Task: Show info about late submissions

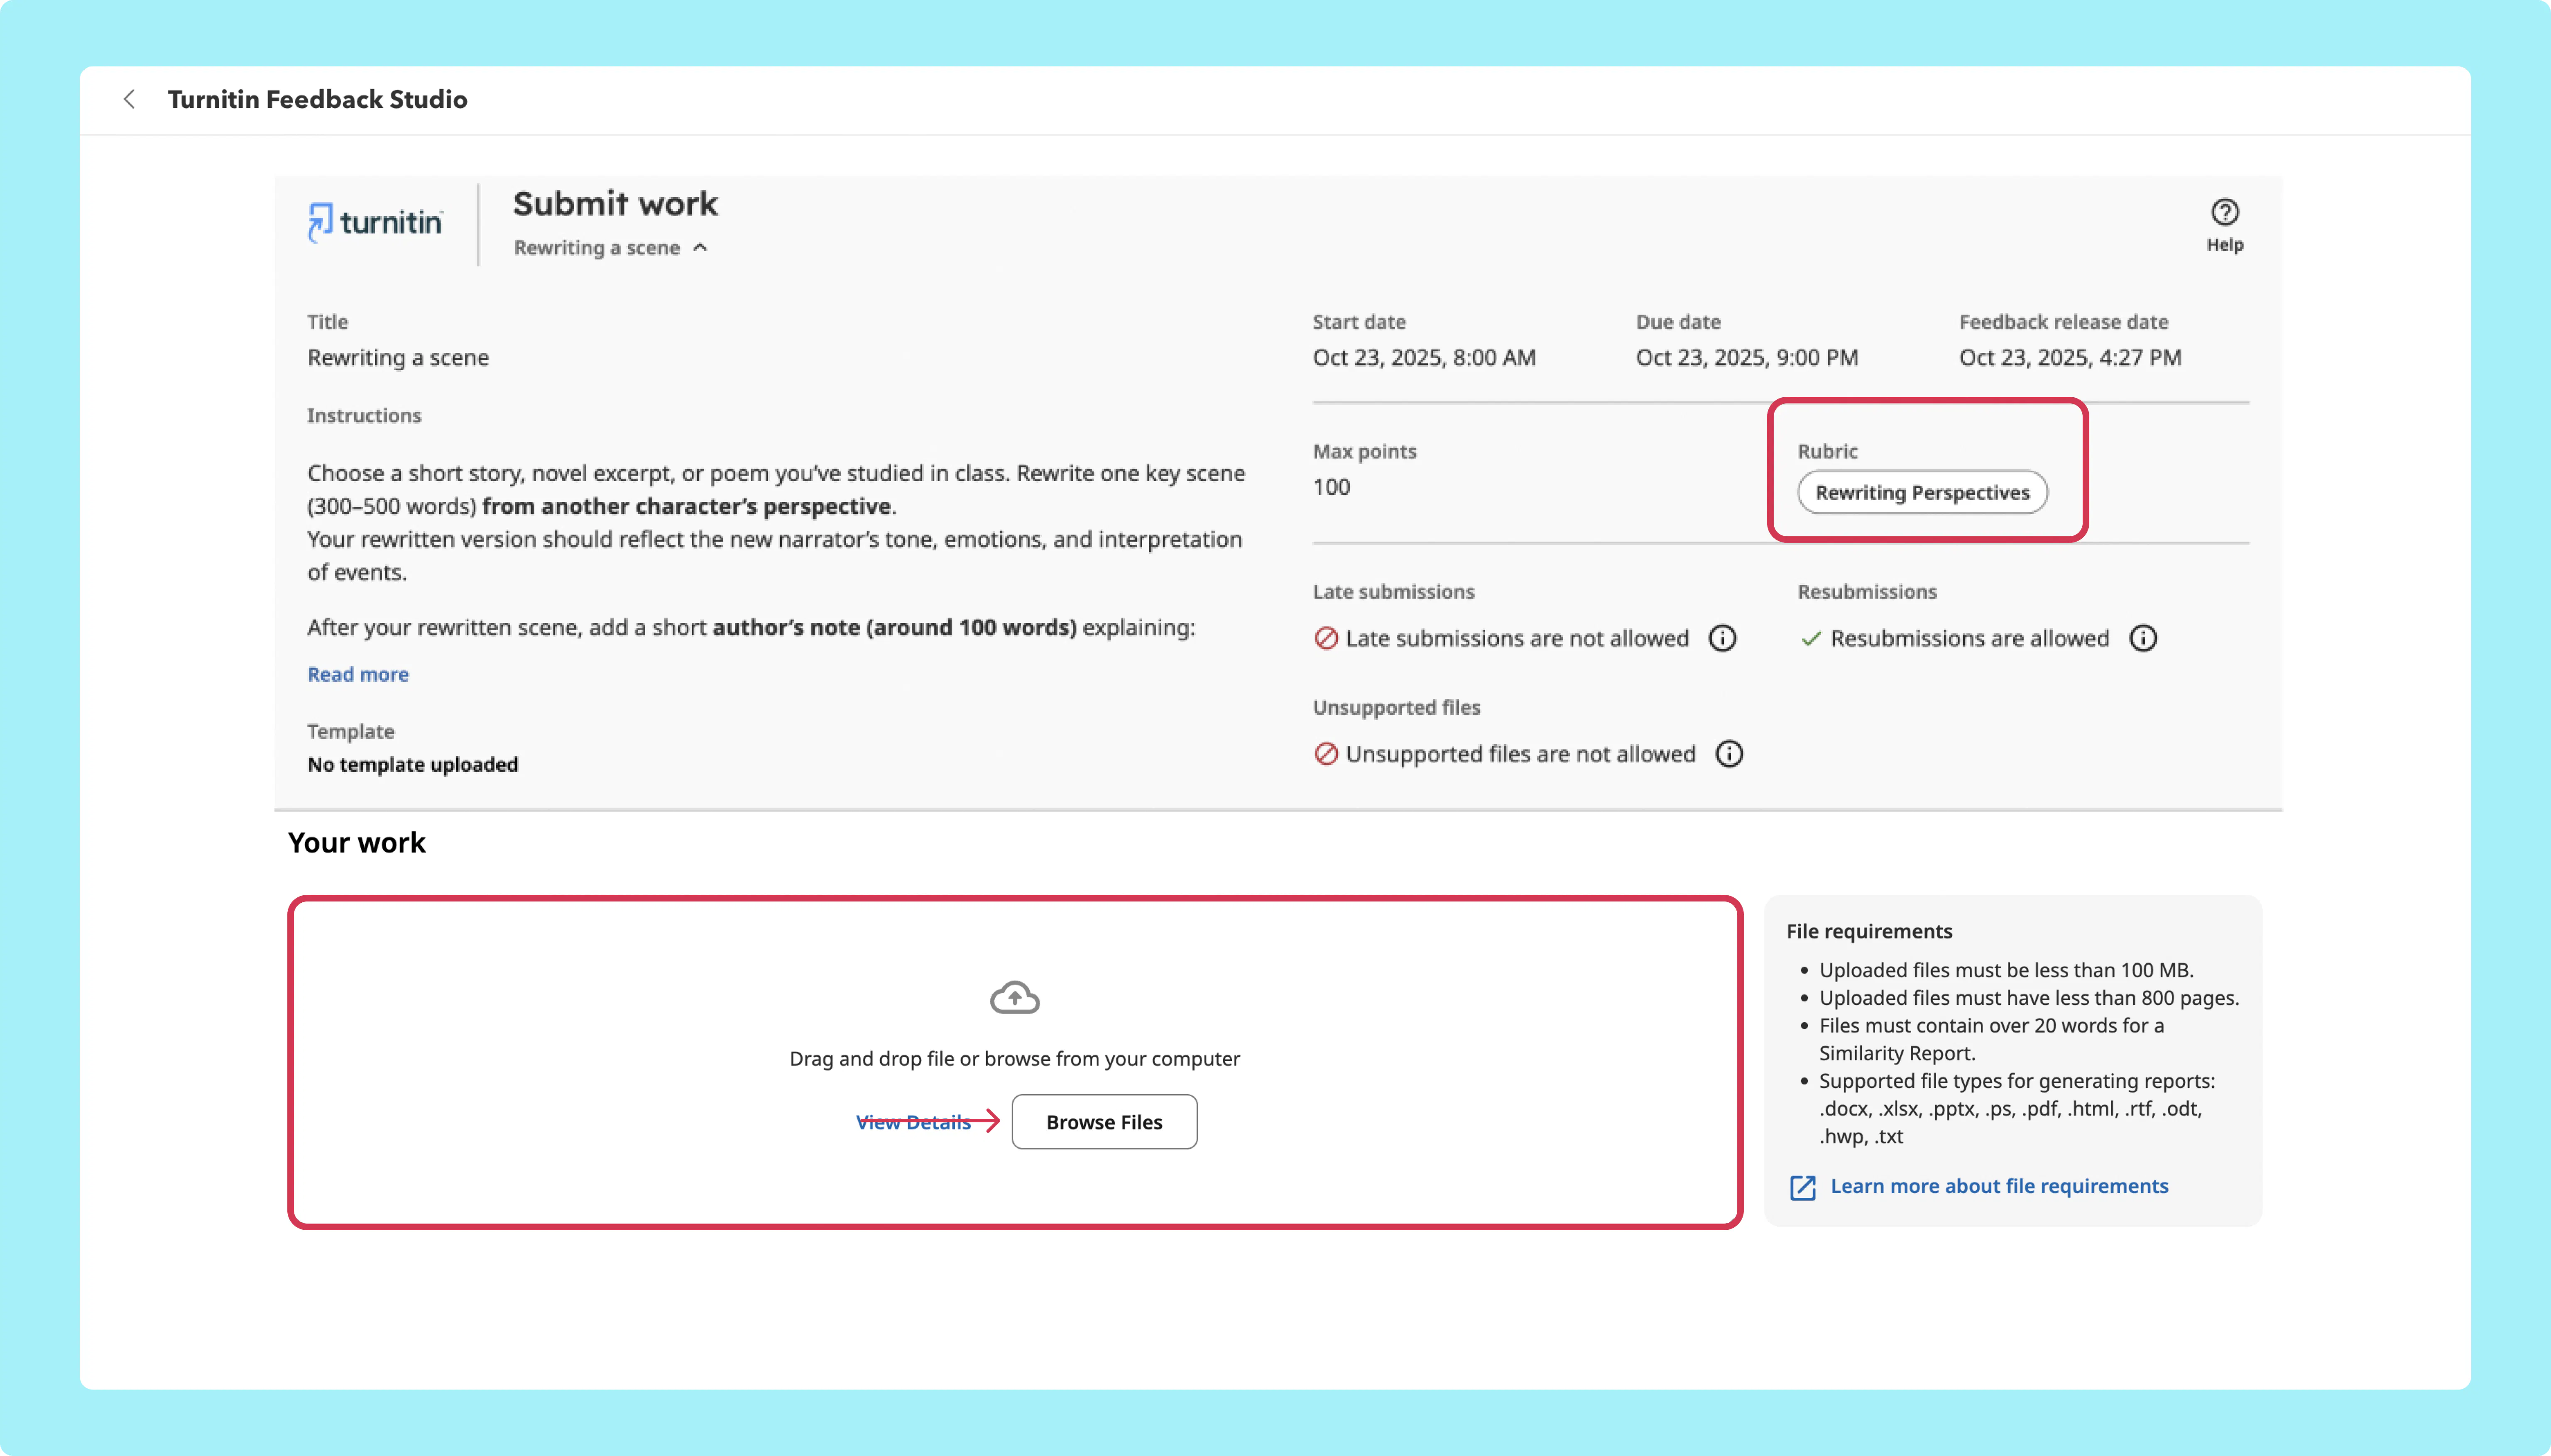Action: point(1722,638)
